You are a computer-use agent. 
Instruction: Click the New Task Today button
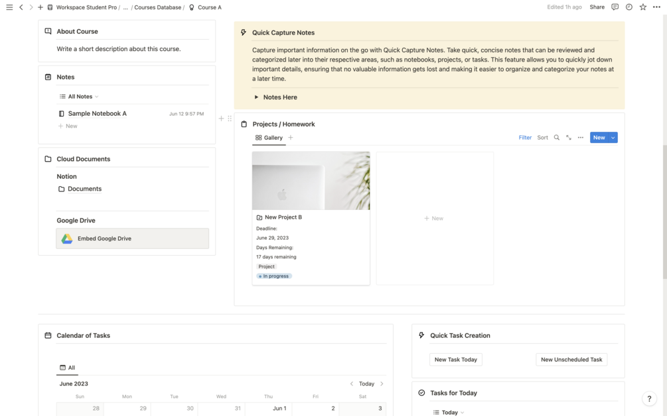[x=455, y=360]
